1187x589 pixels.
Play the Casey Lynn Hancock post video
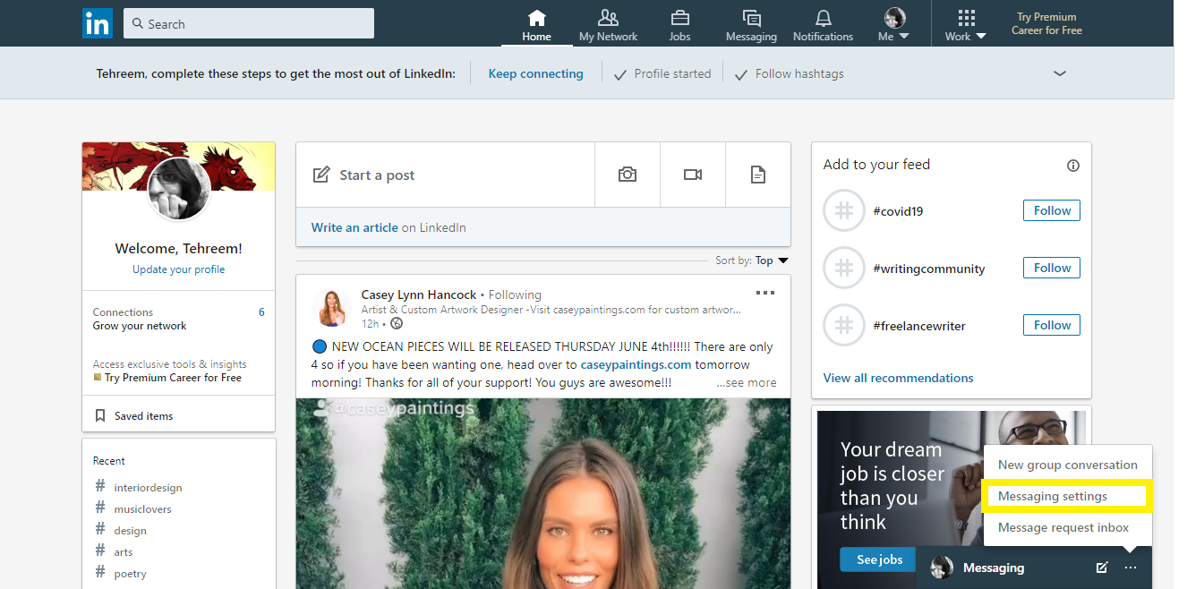[543, 493]
